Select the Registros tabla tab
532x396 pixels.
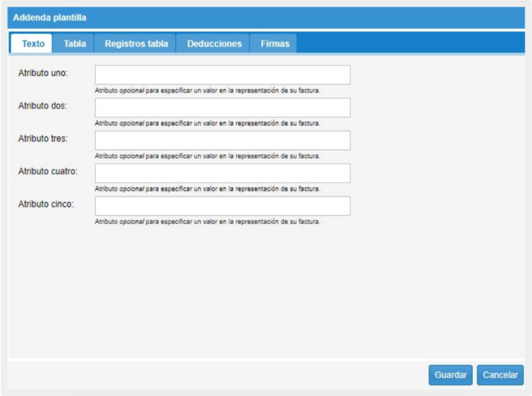coord(136,44)
